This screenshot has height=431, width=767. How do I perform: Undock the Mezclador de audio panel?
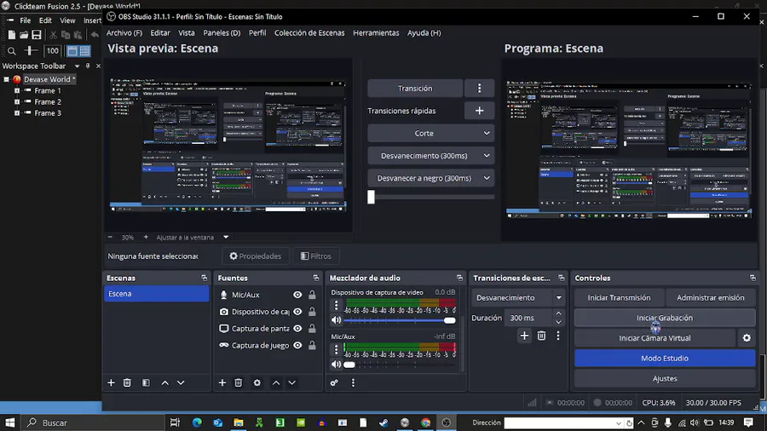point(459,278)
